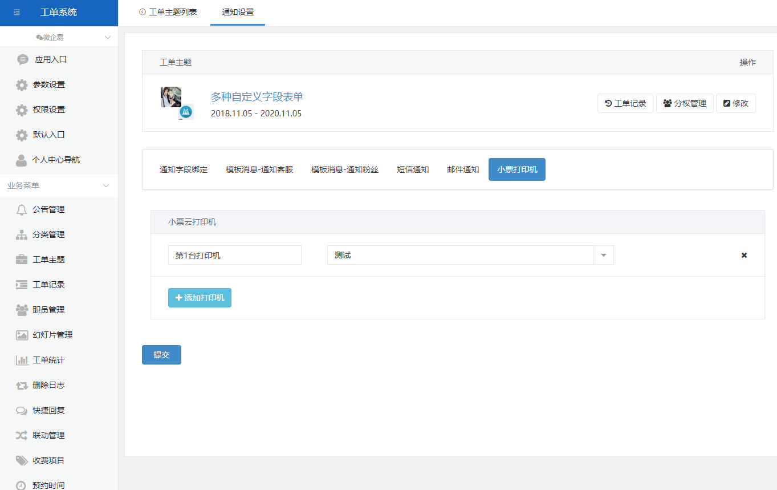
Task: Collapse the 业务菜单 section
Action: (x=106, y=186)
